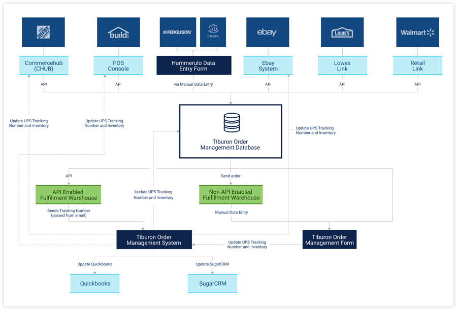Click API label under Ebay System

coord(268,84)
